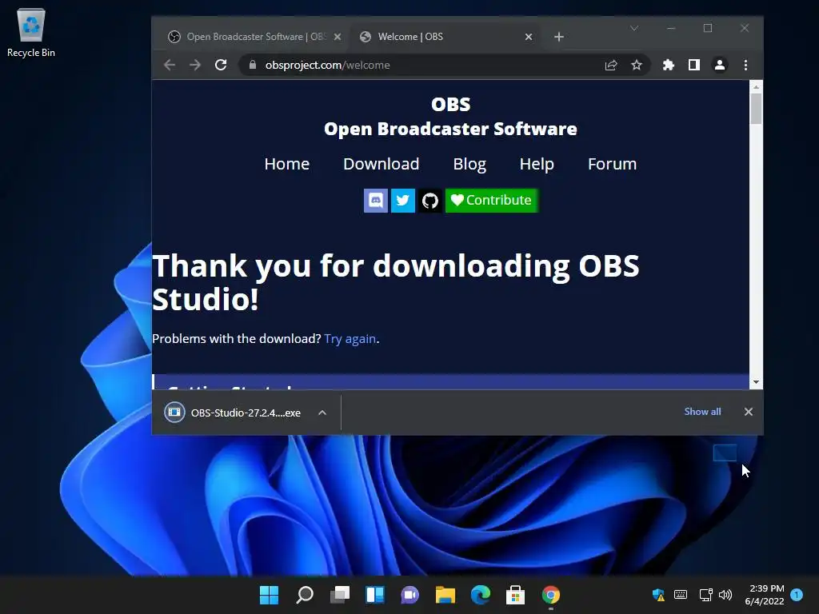The height and width of the screenshot is (614, 819).
Task: Open Task View in taskbar
Action: [x=339, y=595]
